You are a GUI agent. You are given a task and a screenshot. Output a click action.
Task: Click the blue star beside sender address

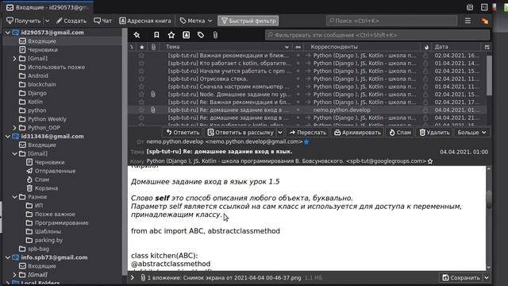306,141
